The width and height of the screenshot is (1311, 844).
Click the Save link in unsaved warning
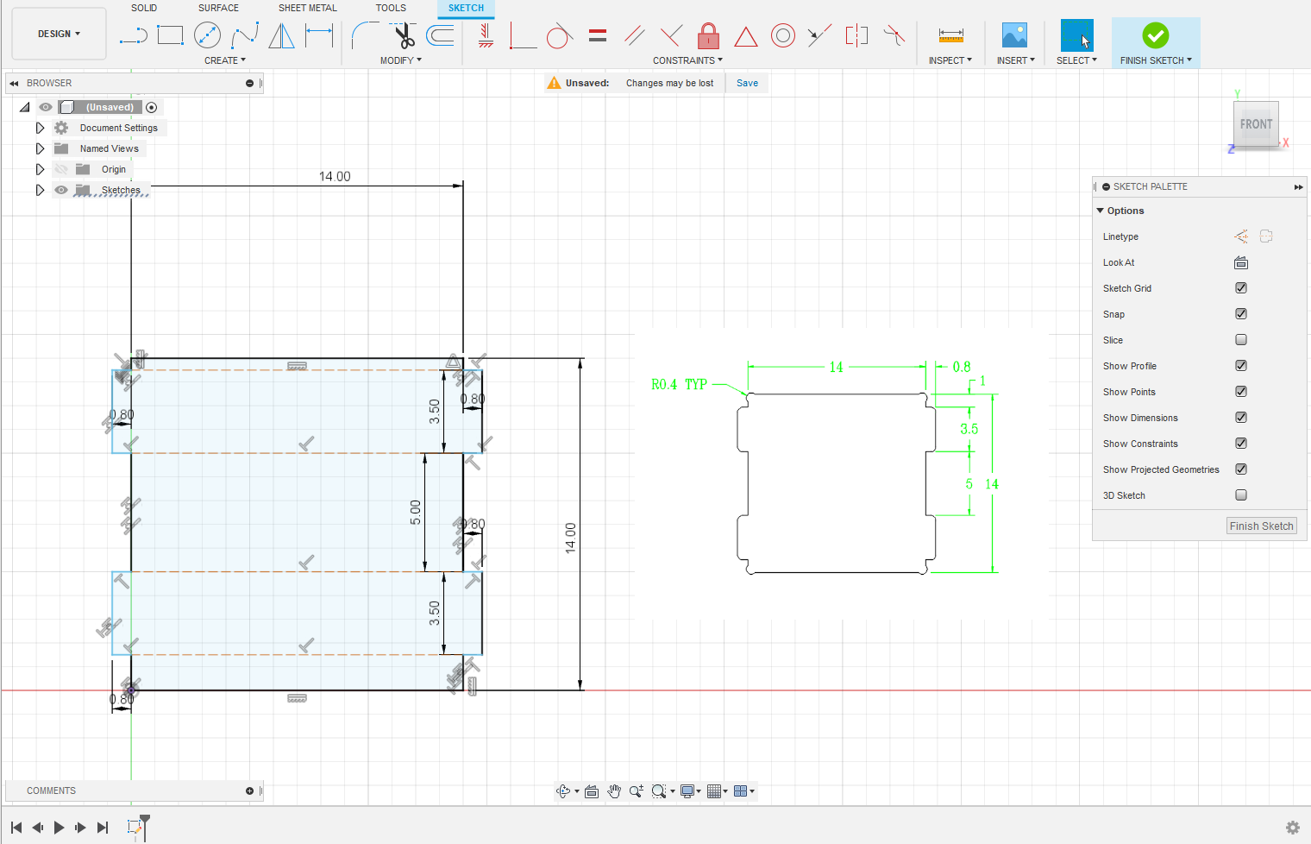coord(747,83)
